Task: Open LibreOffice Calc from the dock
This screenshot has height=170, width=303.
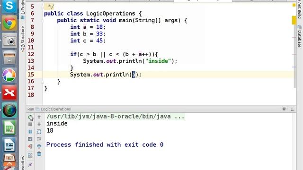Action: coord(9,127)
